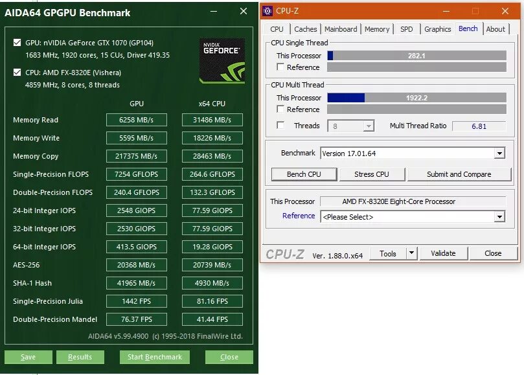Click CPU SHA-1 Hash value 4930 MB/s

(212, 283)
